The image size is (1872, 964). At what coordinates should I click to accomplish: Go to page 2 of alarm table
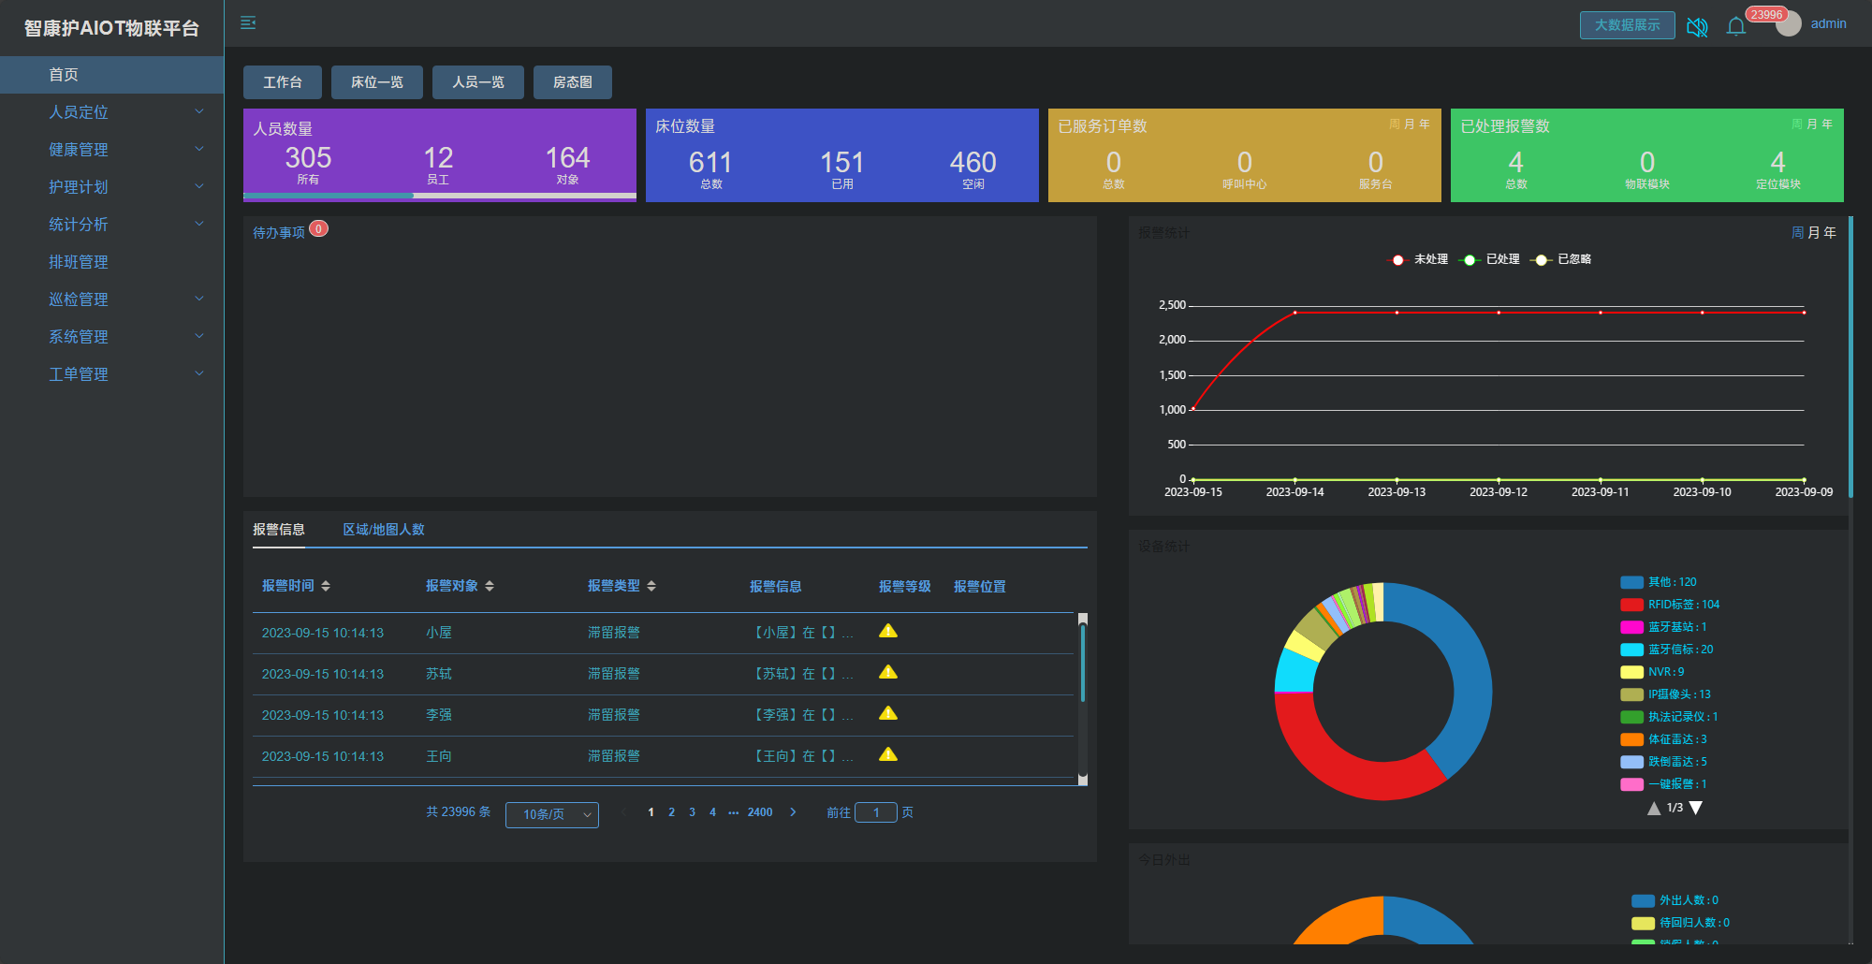[x=671, y=812]
